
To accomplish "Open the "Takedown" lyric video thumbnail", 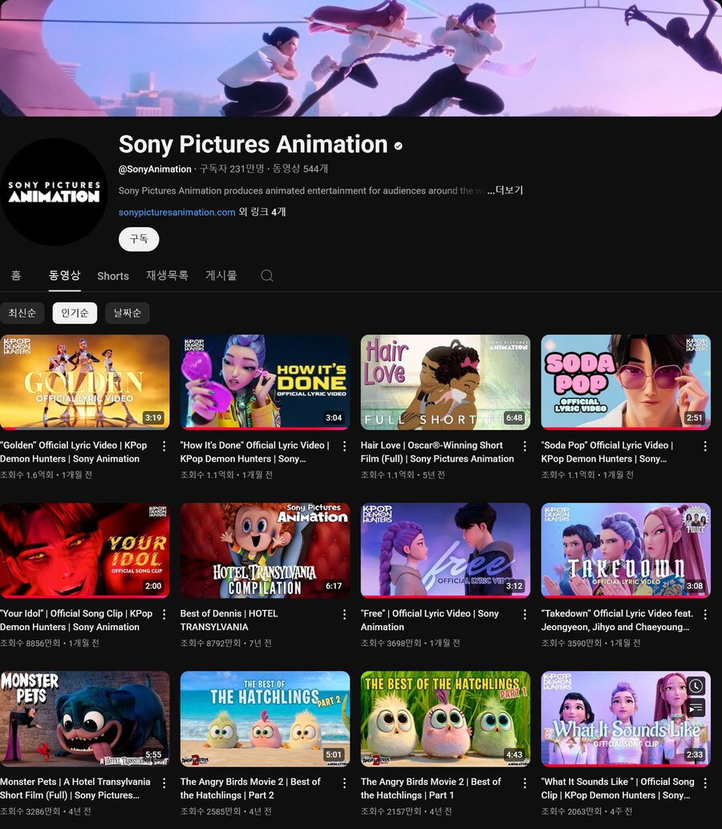I will [626, 550].
